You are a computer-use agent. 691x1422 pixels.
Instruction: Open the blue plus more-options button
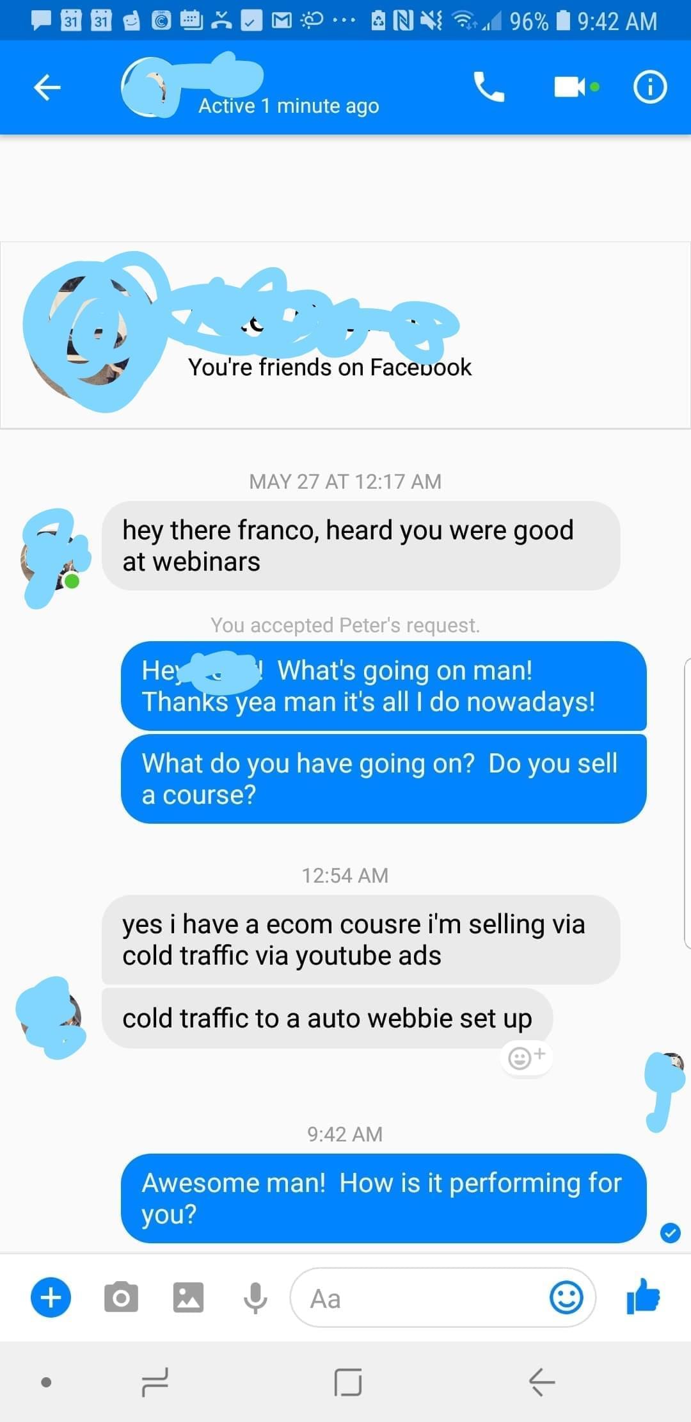tap(51, 1297)
